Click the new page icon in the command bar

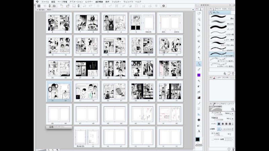click(x=62, y=6)
